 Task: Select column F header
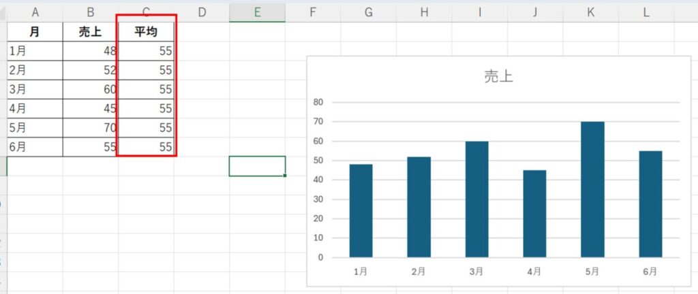coord(313,13)
